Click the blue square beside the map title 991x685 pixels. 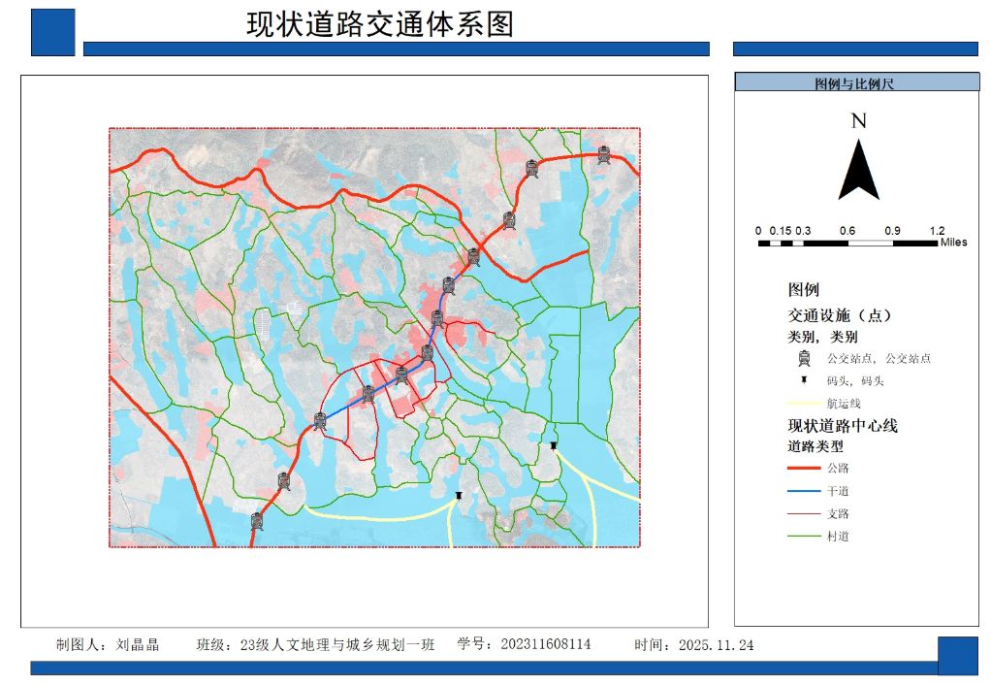[52, 32]
